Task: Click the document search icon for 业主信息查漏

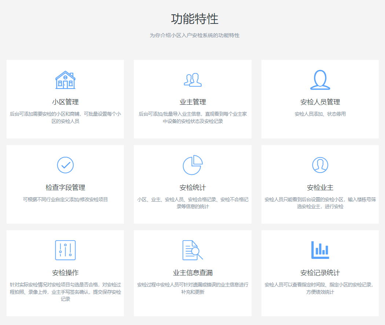Action: tap(192, 250)
